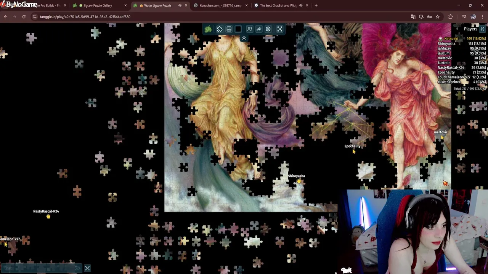The image size is (488, 274).
Task: Select player Shiroyasha in leaderboard
Action: click(x=462, y=44)
